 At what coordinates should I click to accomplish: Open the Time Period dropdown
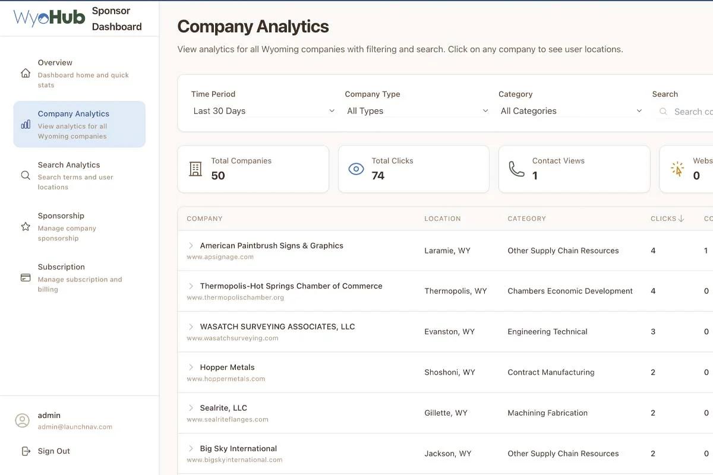tap(263, 111)
